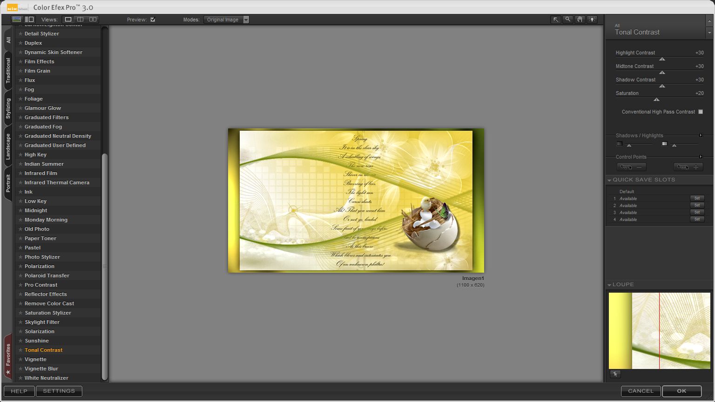Click the add control point button
Image resolution: width=715 pixels, height=402 pixels.
click(x=688, y=167)
